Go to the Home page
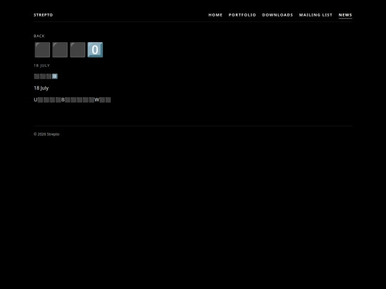The image size is (386, 289). pyautogui.click(x=215, y=15)
